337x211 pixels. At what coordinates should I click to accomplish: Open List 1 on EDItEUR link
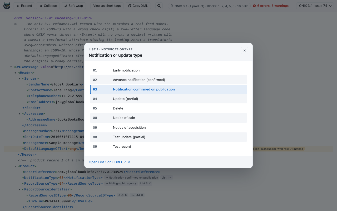coord(110,162)
